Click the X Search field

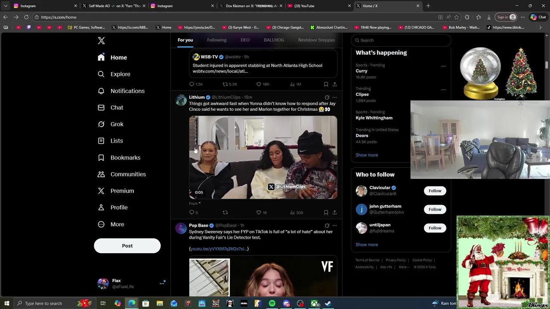(401, 40)
